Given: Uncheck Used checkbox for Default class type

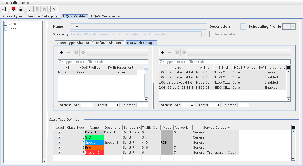Looking at the screenshot, I should point(60,132).
